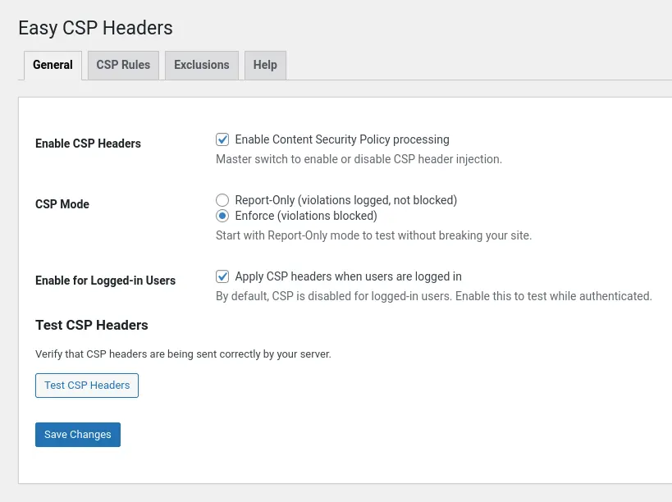Select the Report-Only radio button

point(222,200)
